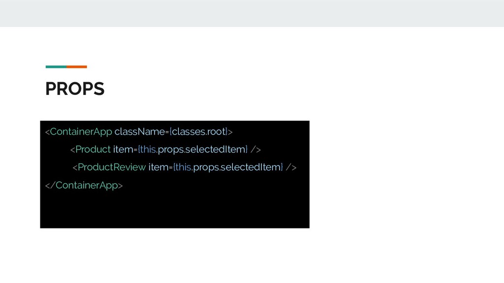The height and width of the screenshot is (283, 504).
Task: Select the orange segment of accent bar
Action: (x=77, y=67)
